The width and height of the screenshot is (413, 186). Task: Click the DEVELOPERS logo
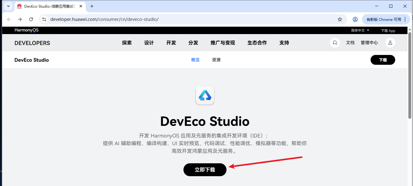pos(32,43)
